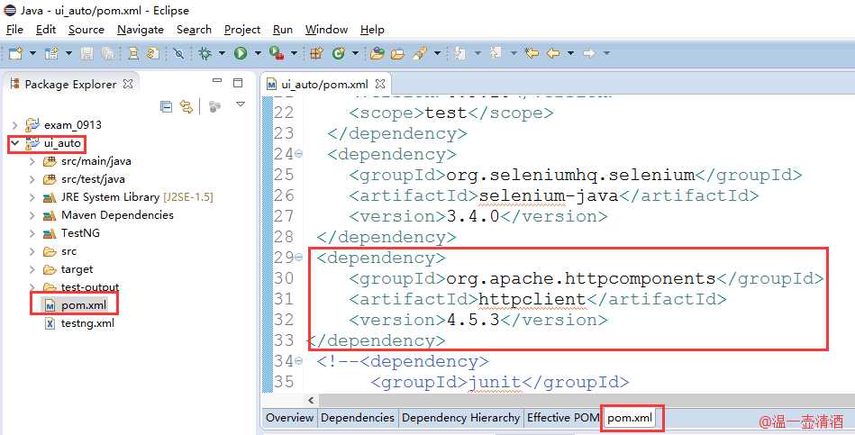Collapse the fold at line 24
The height and width of the screenshot is (435, 855).
pos(299,154)
